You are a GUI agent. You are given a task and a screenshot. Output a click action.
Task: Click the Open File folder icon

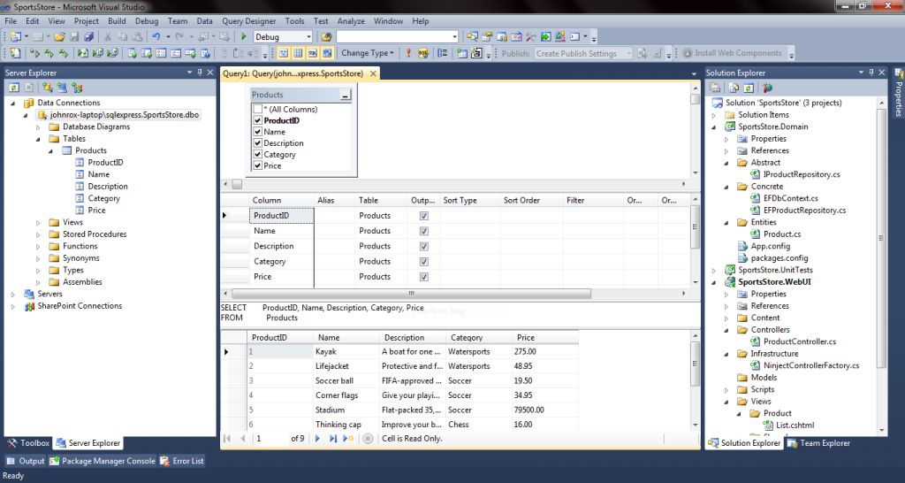coord(59,37)
